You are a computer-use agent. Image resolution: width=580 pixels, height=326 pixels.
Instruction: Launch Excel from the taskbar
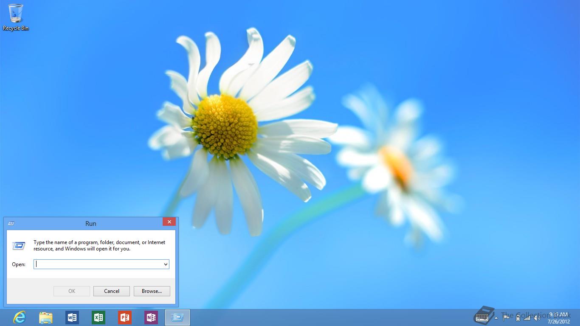click(x=99, y=317)
